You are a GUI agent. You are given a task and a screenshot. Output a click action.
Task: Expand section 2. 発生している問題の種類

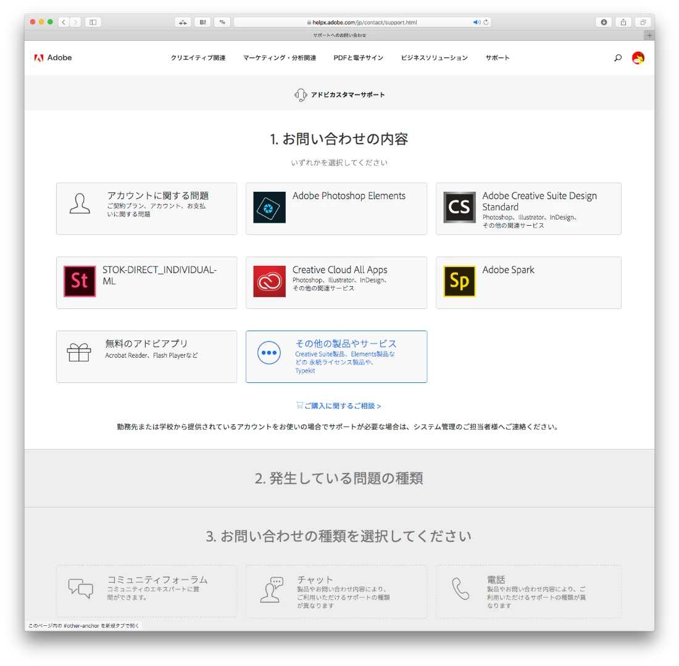click(339, 478)
